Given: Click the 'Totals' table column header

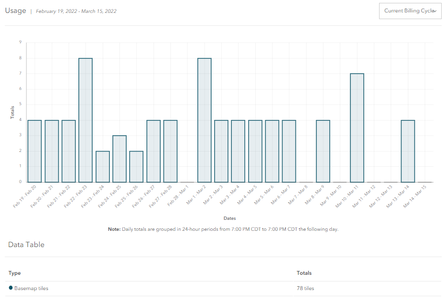Looking at the screenshot, I should point(304,273).
